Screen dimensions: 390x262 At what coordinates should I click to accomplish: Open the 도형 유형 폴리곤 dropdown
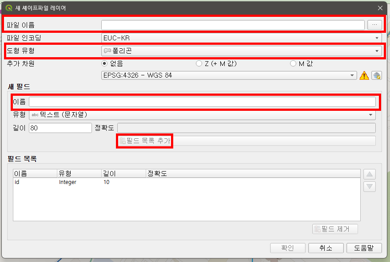point(241,51)
